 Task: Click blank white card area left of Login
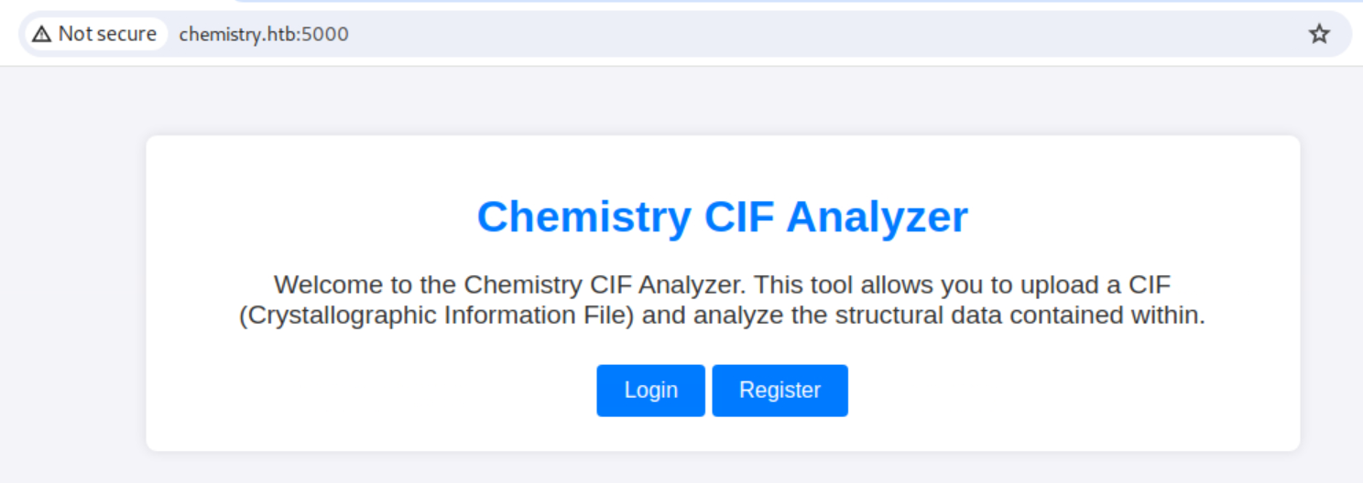(x=366, y=391)
